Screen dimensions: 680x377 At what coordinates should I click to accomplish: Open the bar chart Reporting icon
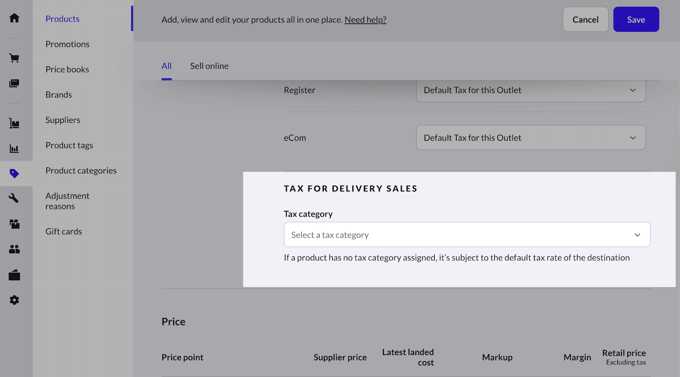point(14,148)
